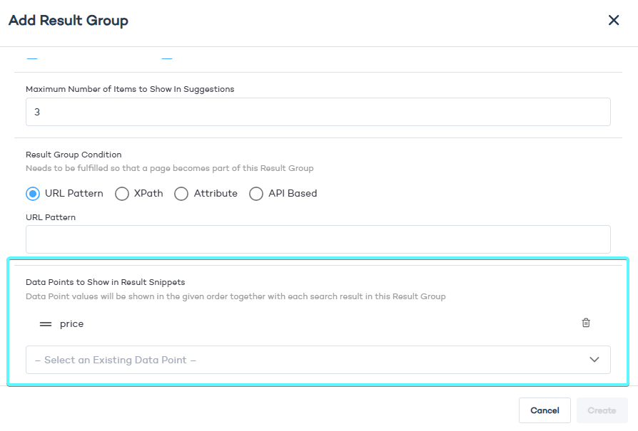Close the Add Result Group dialog
The height and width of the screenshot is (431, 638).
[x=613, y=20]
